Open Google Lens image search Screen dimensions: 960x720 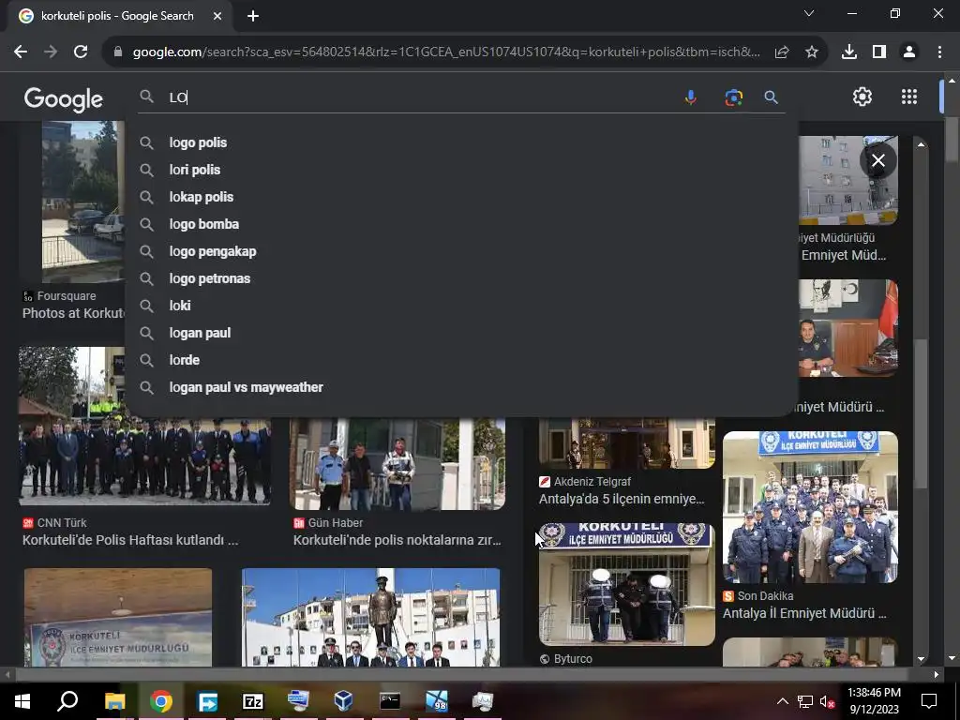point(733,97)
